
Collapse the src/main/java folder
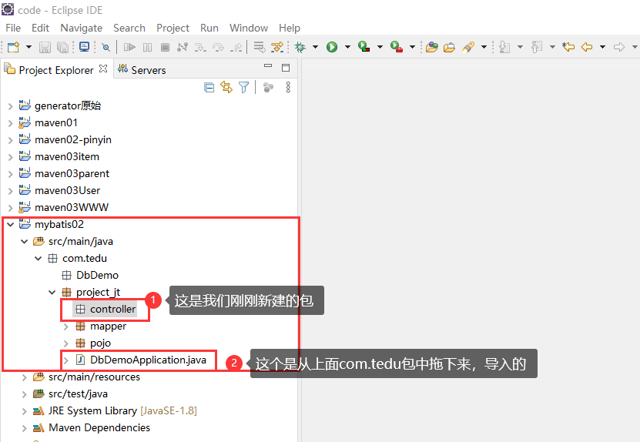coord(25,242)
